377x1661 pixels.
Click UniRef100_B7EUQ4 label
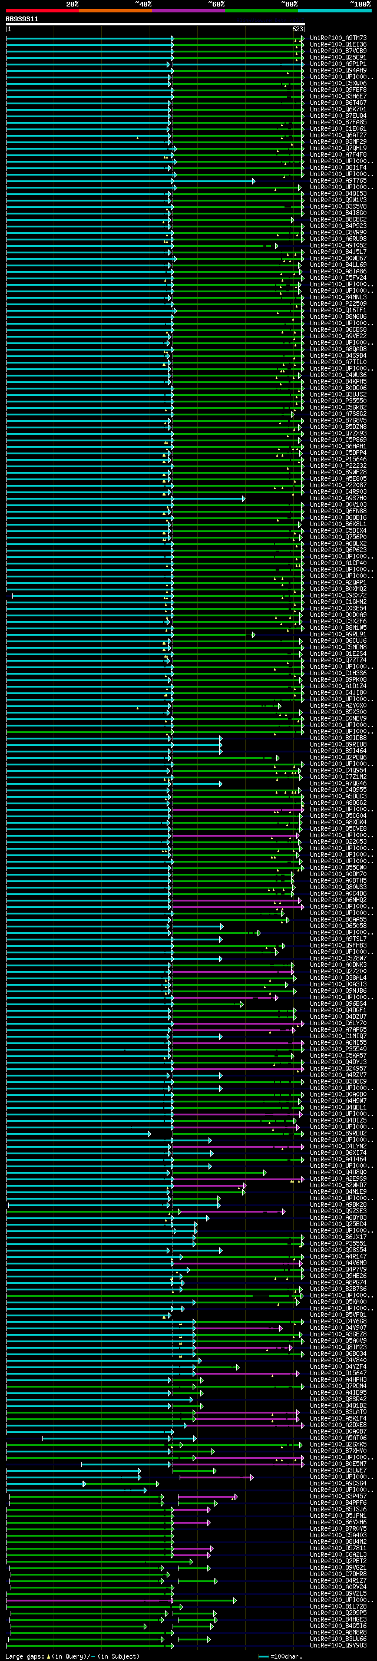click(338, 115)
